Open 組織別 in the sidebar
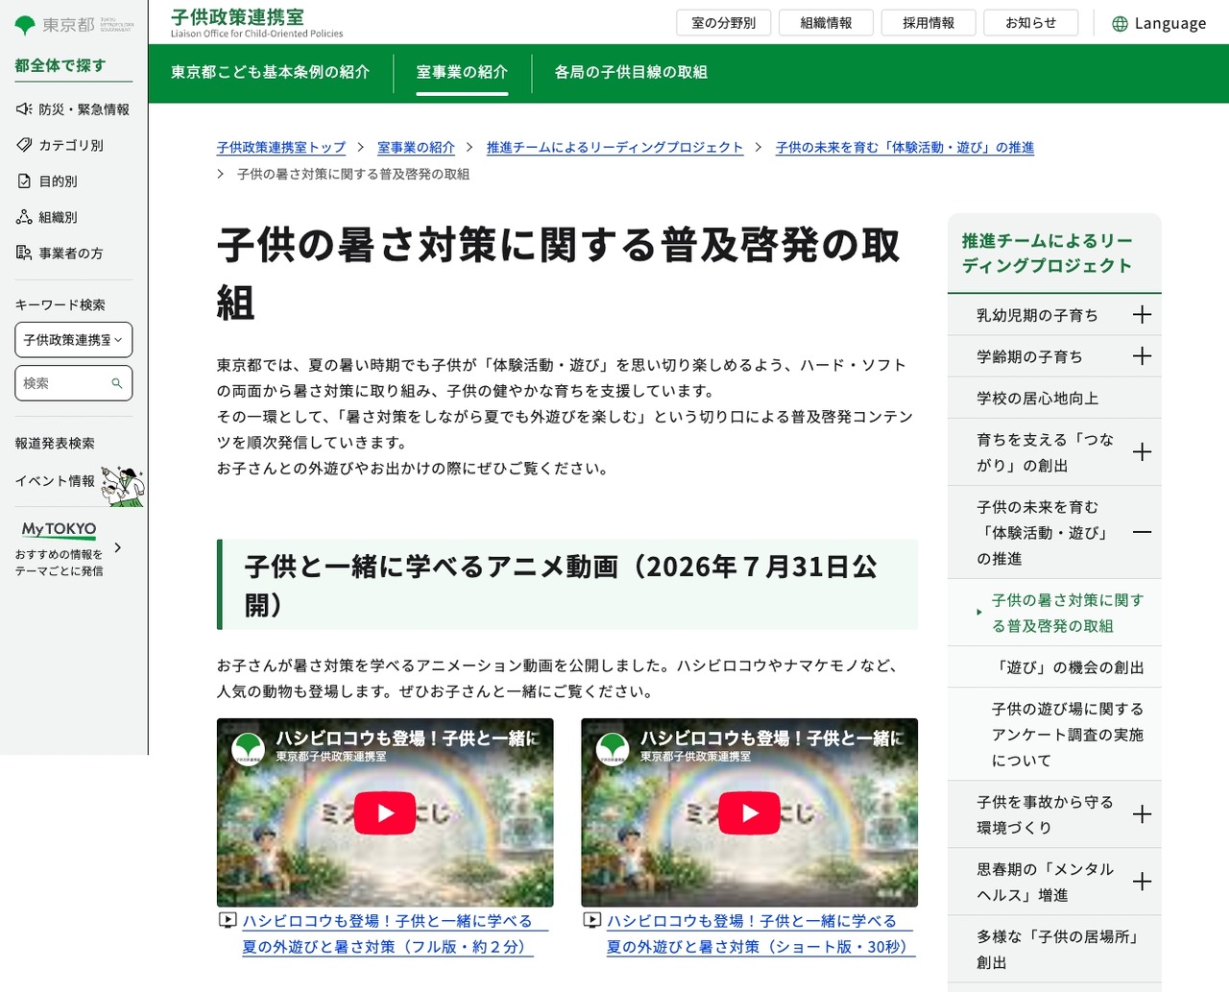This screenshot has width=1229, height=992. tap(58, 217)
